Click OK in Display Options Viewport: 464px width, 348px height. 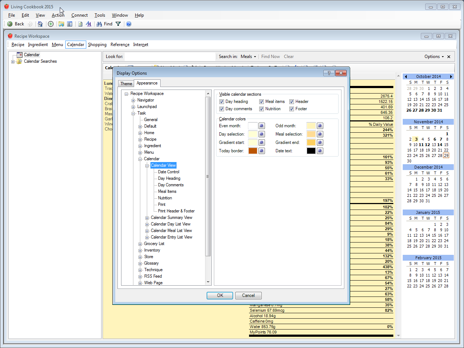point(220,295)
